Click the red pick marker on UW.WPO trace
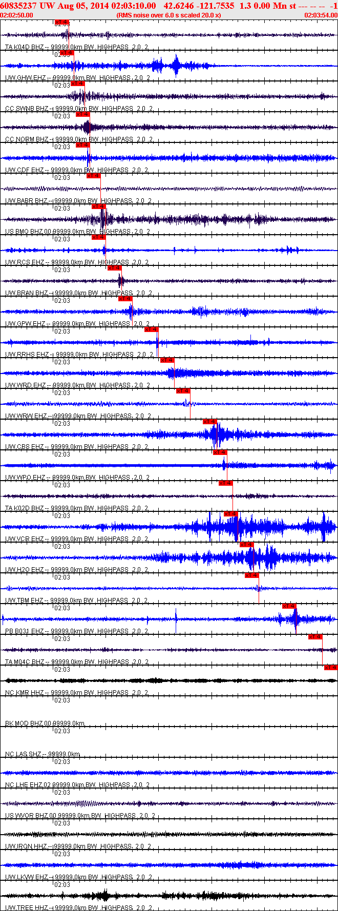338x911 pixels. pyautogui.click(x=220, y=452)
